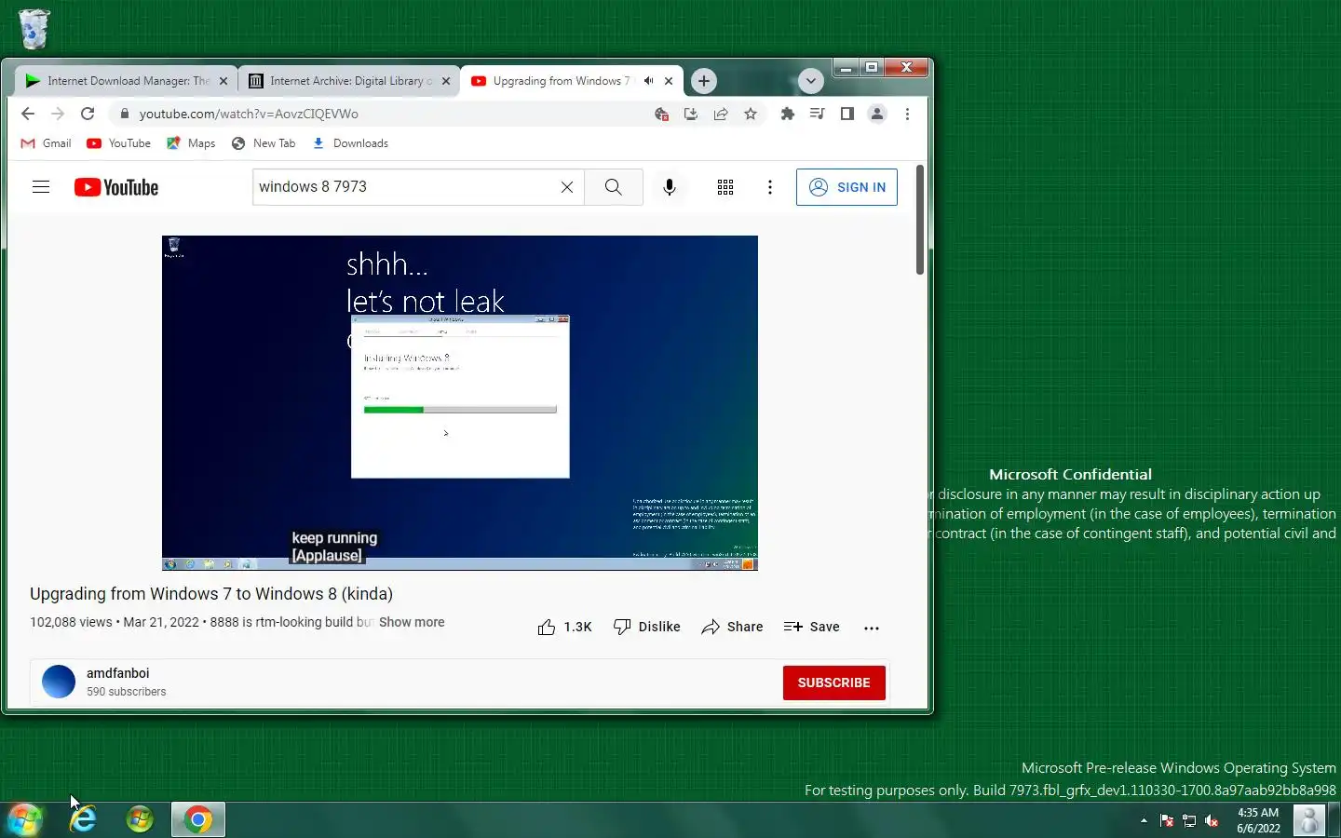Open the tab search dropdown
The image size is (1341, 838).
[811, 81]
